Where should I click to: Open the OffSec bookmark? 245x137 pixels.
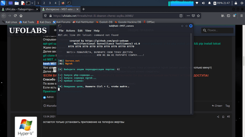coord(149,22)
